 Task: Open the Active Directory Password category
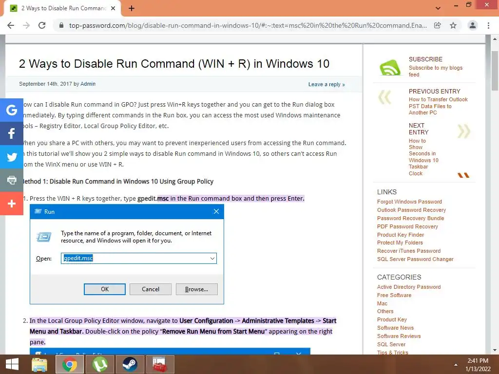(409, 287)
